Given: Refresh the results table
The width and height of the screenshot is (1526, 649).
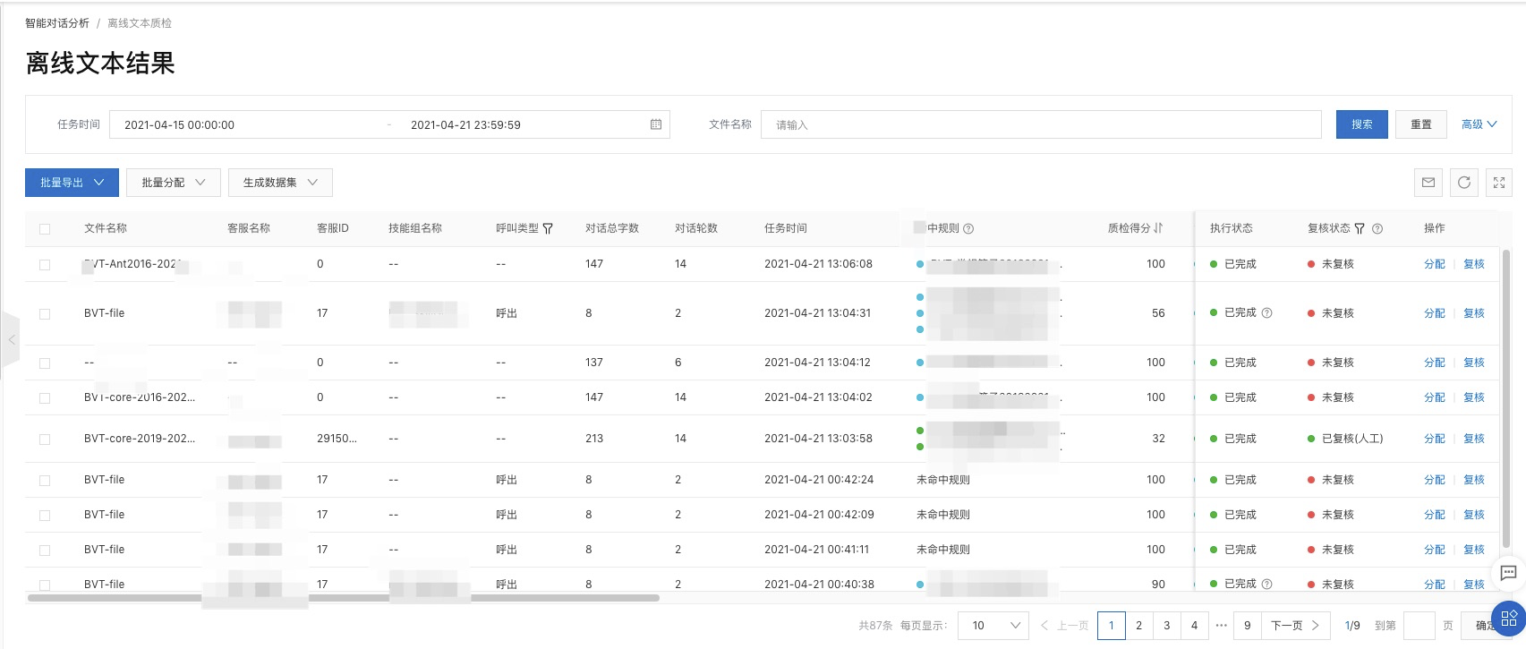Looking at the screenshot, I should click(1464, 183).
